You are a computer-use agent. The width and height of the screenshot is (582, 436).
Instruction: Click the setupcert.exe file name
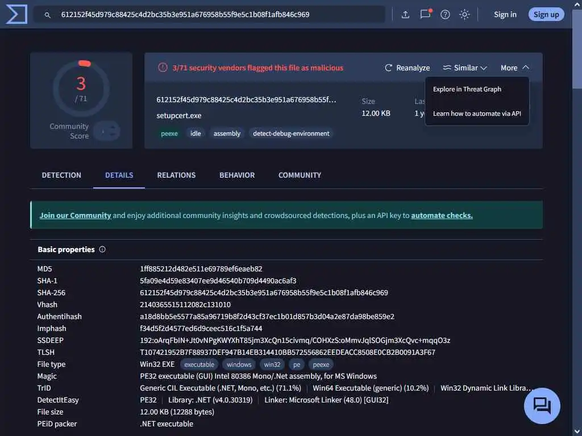tap(179, 115)
